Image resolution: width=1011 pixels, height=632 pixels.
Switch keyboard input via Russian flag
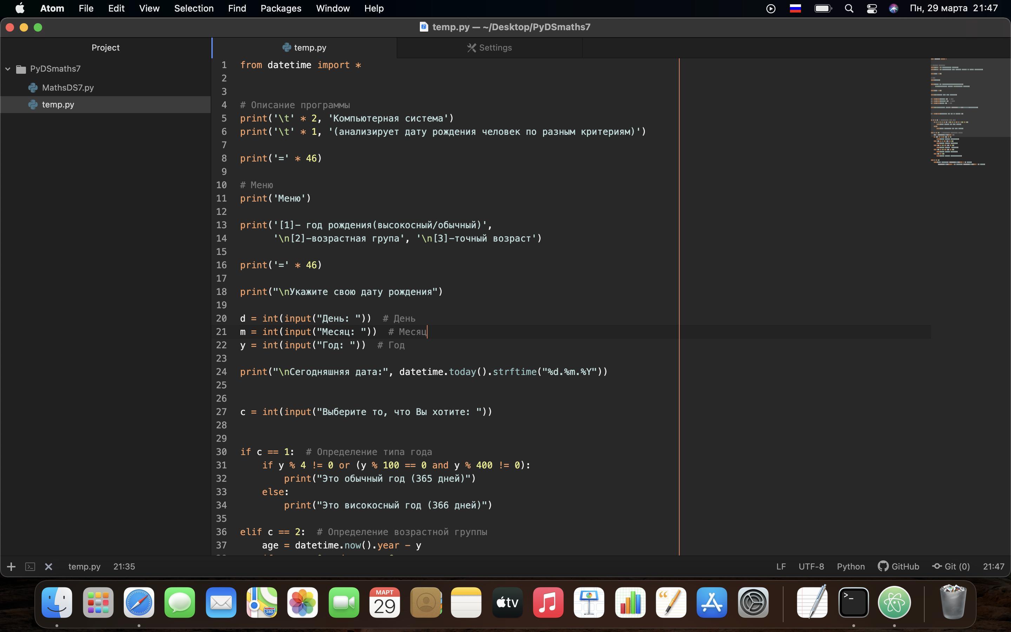795,8
